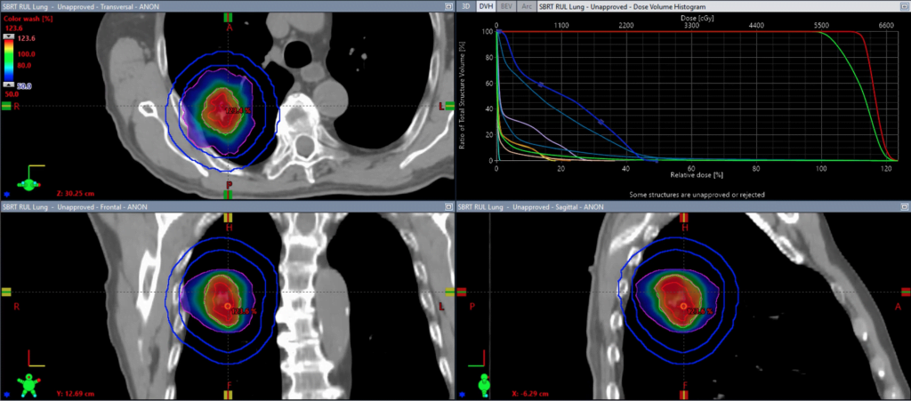Click the dose maximum label in Transversal view
Screen dimensions: 911x401
pyautogui.click(x=238, y=111)
